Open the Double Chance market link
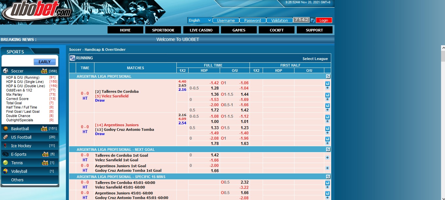Viewport: 445px width, 200px height. coord(18,116)
